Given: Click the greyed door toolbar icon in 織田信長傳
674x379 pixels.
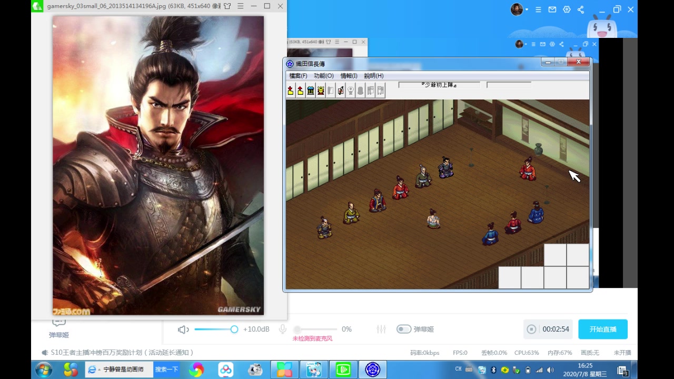Looking at the screenshot, I should point(331,91).
